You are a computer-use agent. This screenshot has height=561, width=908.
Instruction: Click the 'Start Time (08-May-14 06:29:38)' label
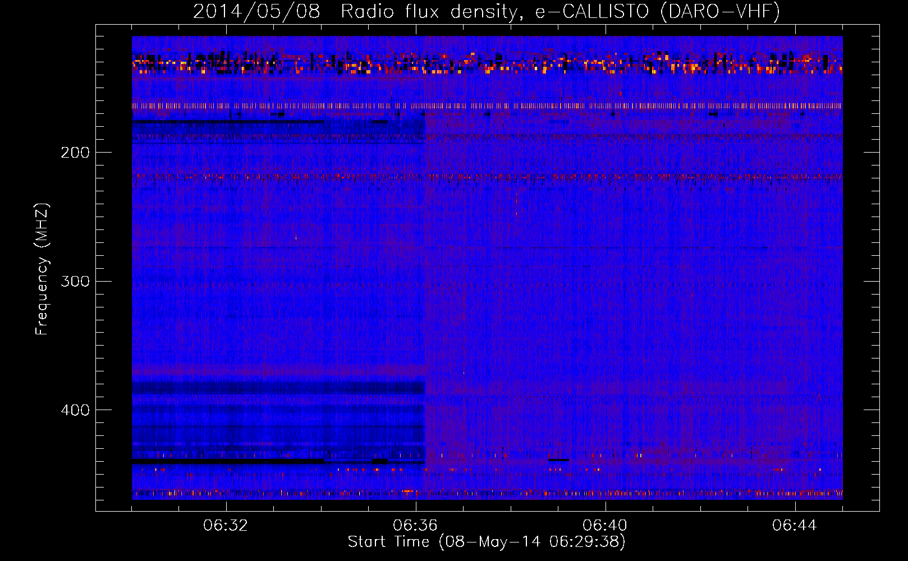487,542
